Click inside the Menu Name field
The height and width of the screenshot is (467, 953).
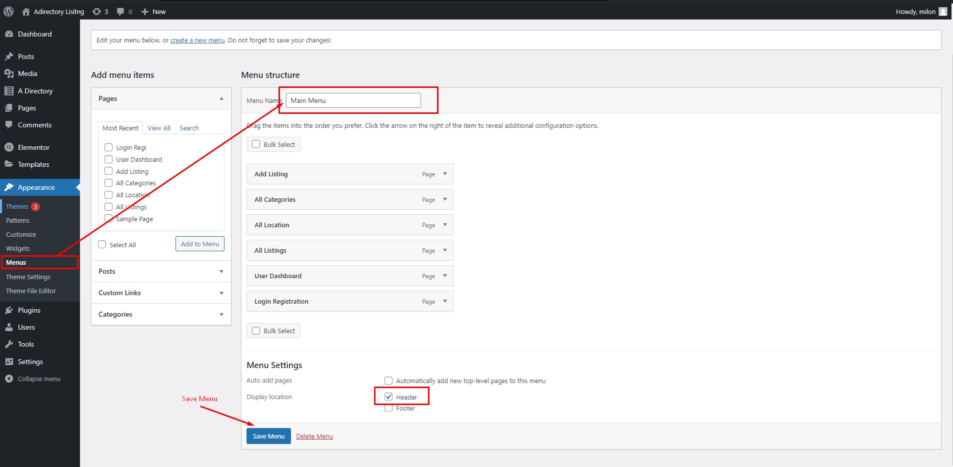coord(351,100)
